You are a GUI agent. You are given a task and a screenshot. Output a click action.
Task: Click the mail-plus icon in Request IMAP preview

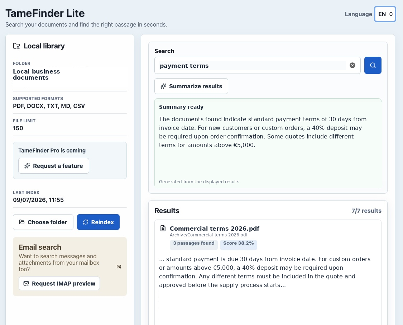coord(26,284)
